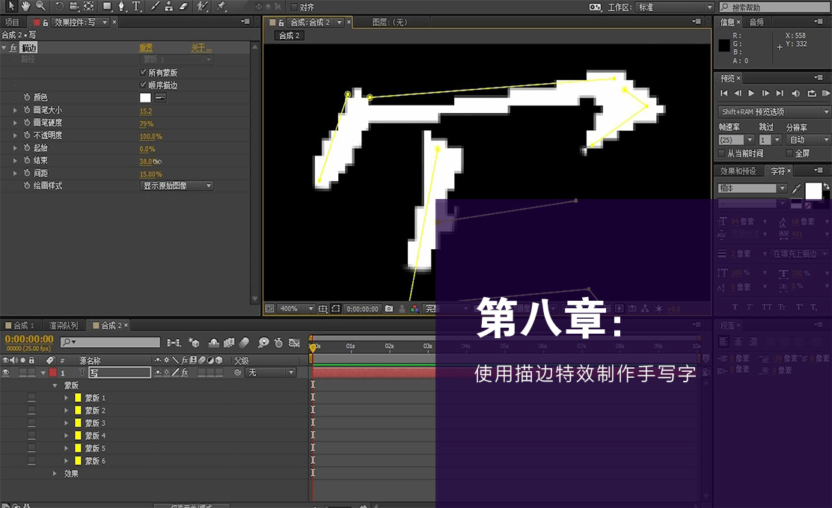Toggle the Draft 3D timeline icon
Image resolution: width=832 pixels, height=508 pixels.
194,343
